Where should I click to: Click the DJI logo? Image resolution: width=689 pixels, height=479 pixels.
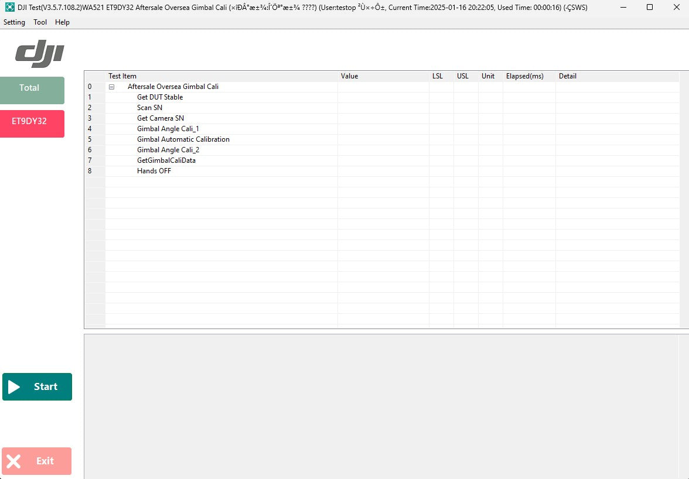(x=39, y=54)
